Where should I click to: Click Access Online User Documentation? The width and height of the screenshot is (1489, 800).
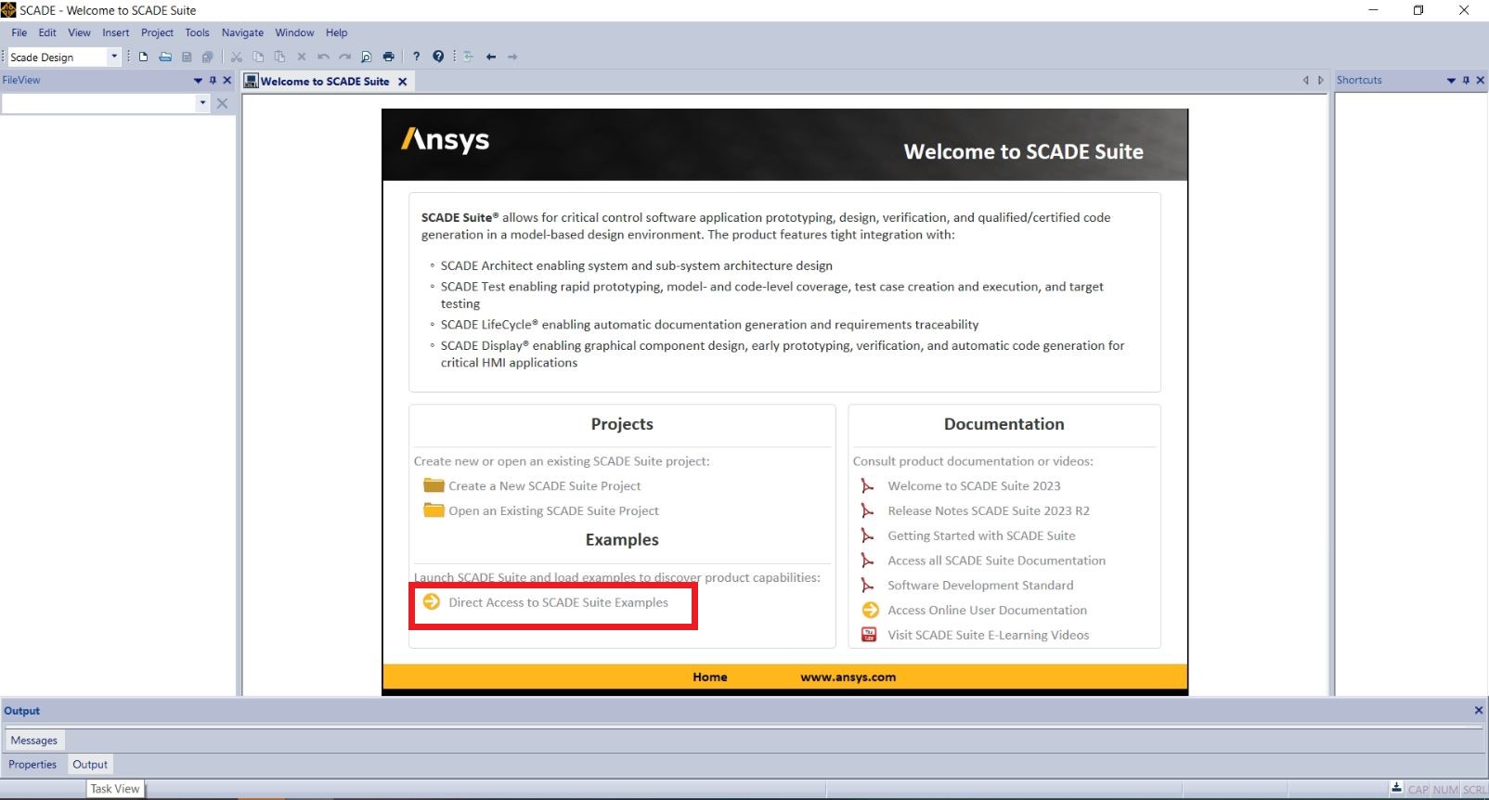(987, 610)
